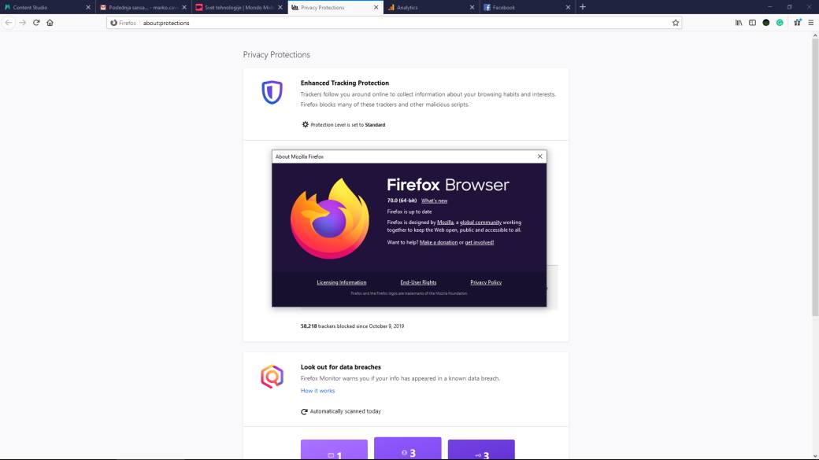Click the Enhanced Tracking Protection shield icon
The width and height of the screenshot is (819, 460).
[x=271, y=92]
